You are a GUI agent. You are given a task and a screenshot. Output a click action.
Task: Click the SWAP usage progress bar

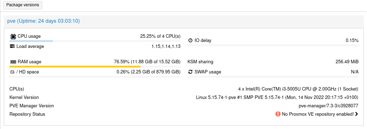tap(273, 77)
